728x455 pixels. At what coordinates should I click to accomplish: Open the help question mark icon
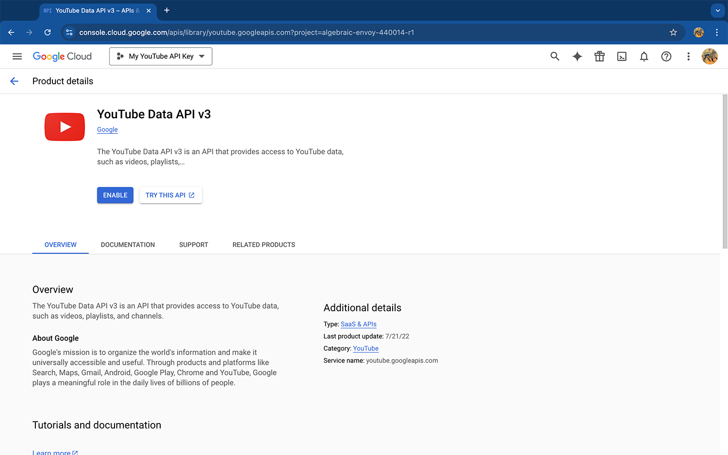666,56
